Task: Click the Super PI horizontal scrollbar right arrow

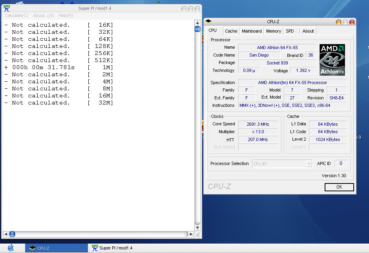Action: coord(191,234)
